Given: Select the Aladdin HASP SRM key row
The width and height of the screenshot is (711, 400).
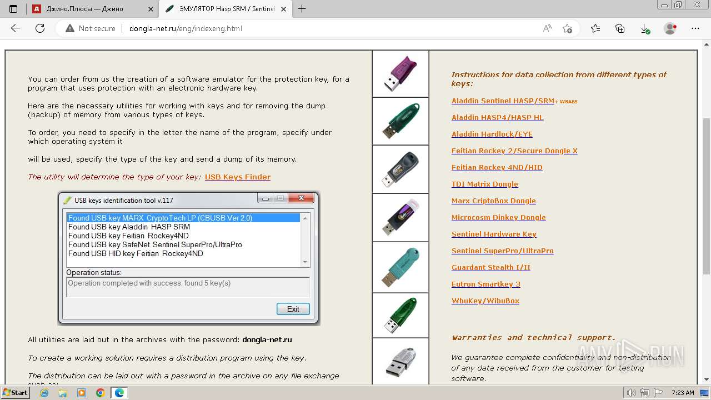Looking at the screenshot, I should pos(183,227).
